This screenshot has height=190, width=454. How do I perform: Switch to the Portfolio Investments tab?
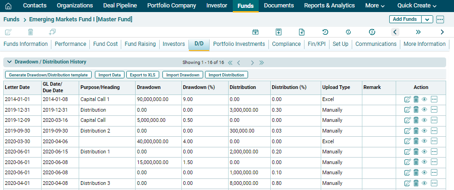(239, 44)
